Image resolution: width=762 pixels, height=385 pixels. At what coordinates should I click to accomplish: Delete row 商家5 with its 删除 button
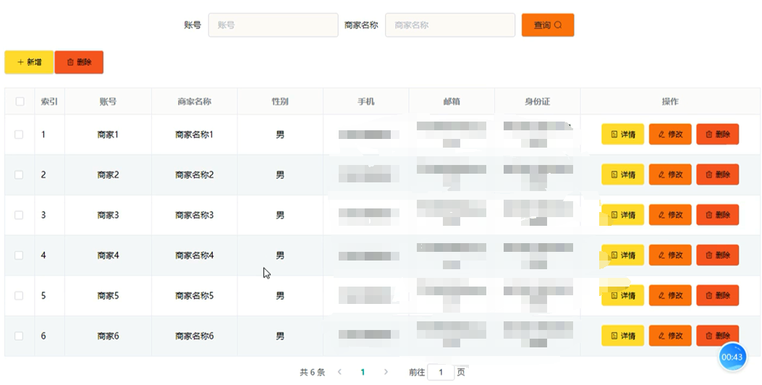(x=718, y=295)
